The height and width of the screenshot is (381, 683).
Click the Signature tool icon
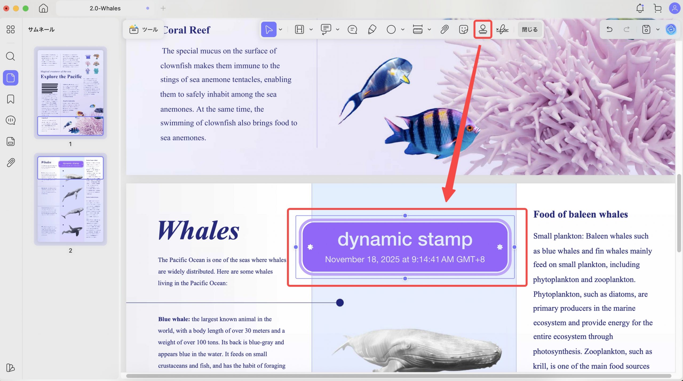pos(502,29)
